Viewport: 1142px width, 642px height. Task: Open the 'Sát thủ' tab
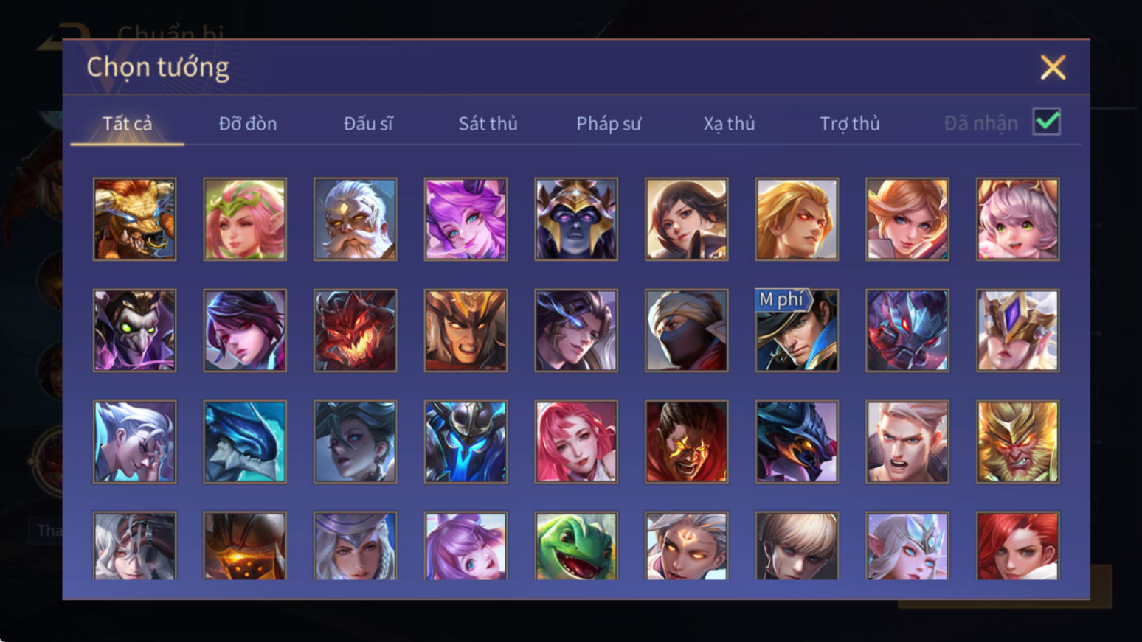[488, 123]
